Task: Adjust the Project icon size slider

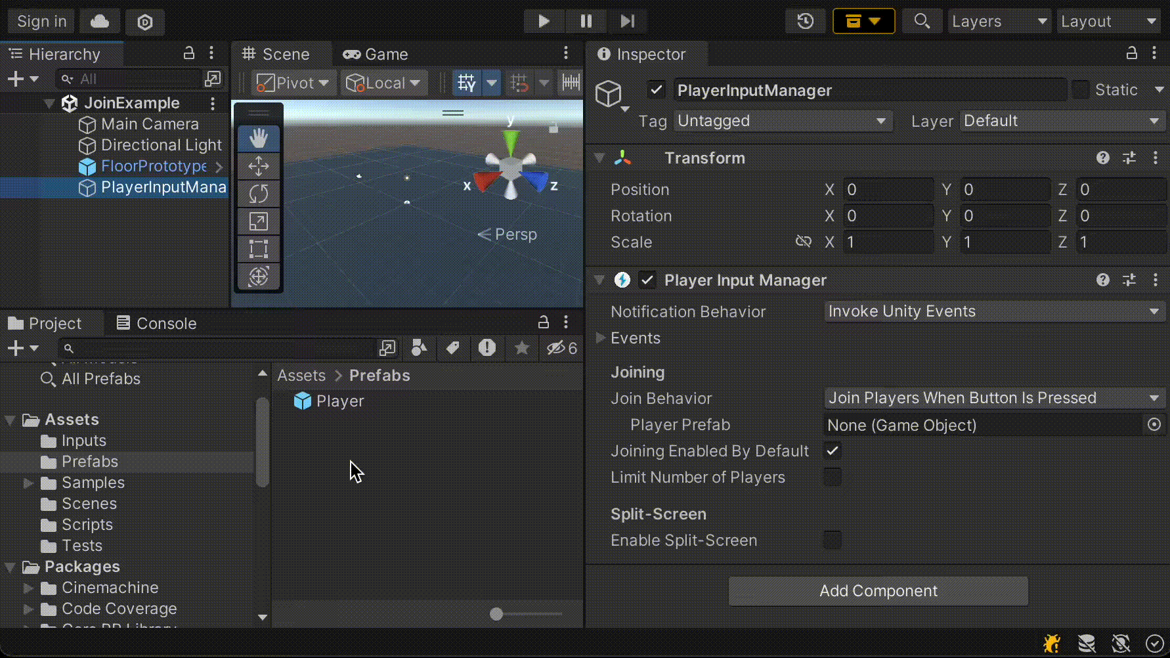Action: click(x=496, y=614)
